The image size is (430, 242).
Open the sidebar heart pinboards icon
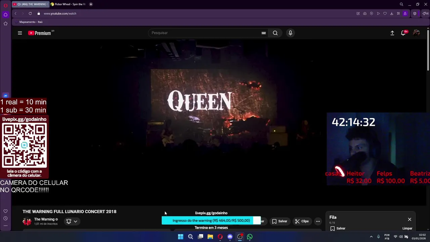(5, 211)
